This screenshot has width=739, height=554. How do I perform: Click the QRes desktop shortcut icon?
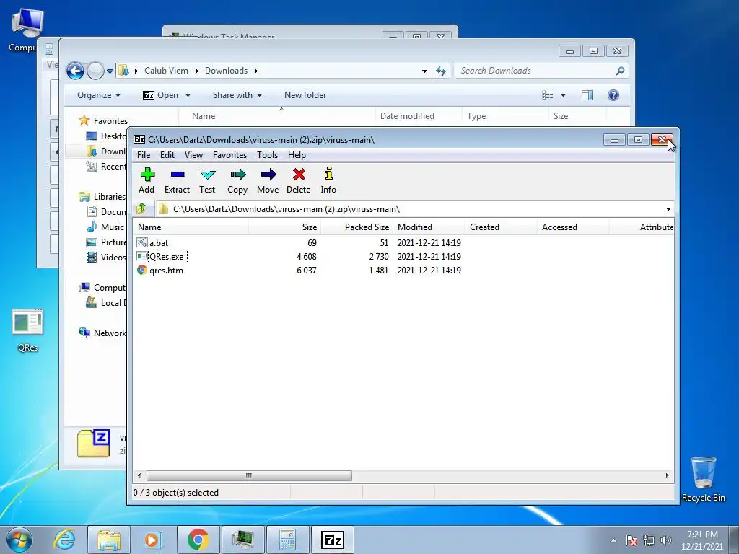tap(27, 322)
